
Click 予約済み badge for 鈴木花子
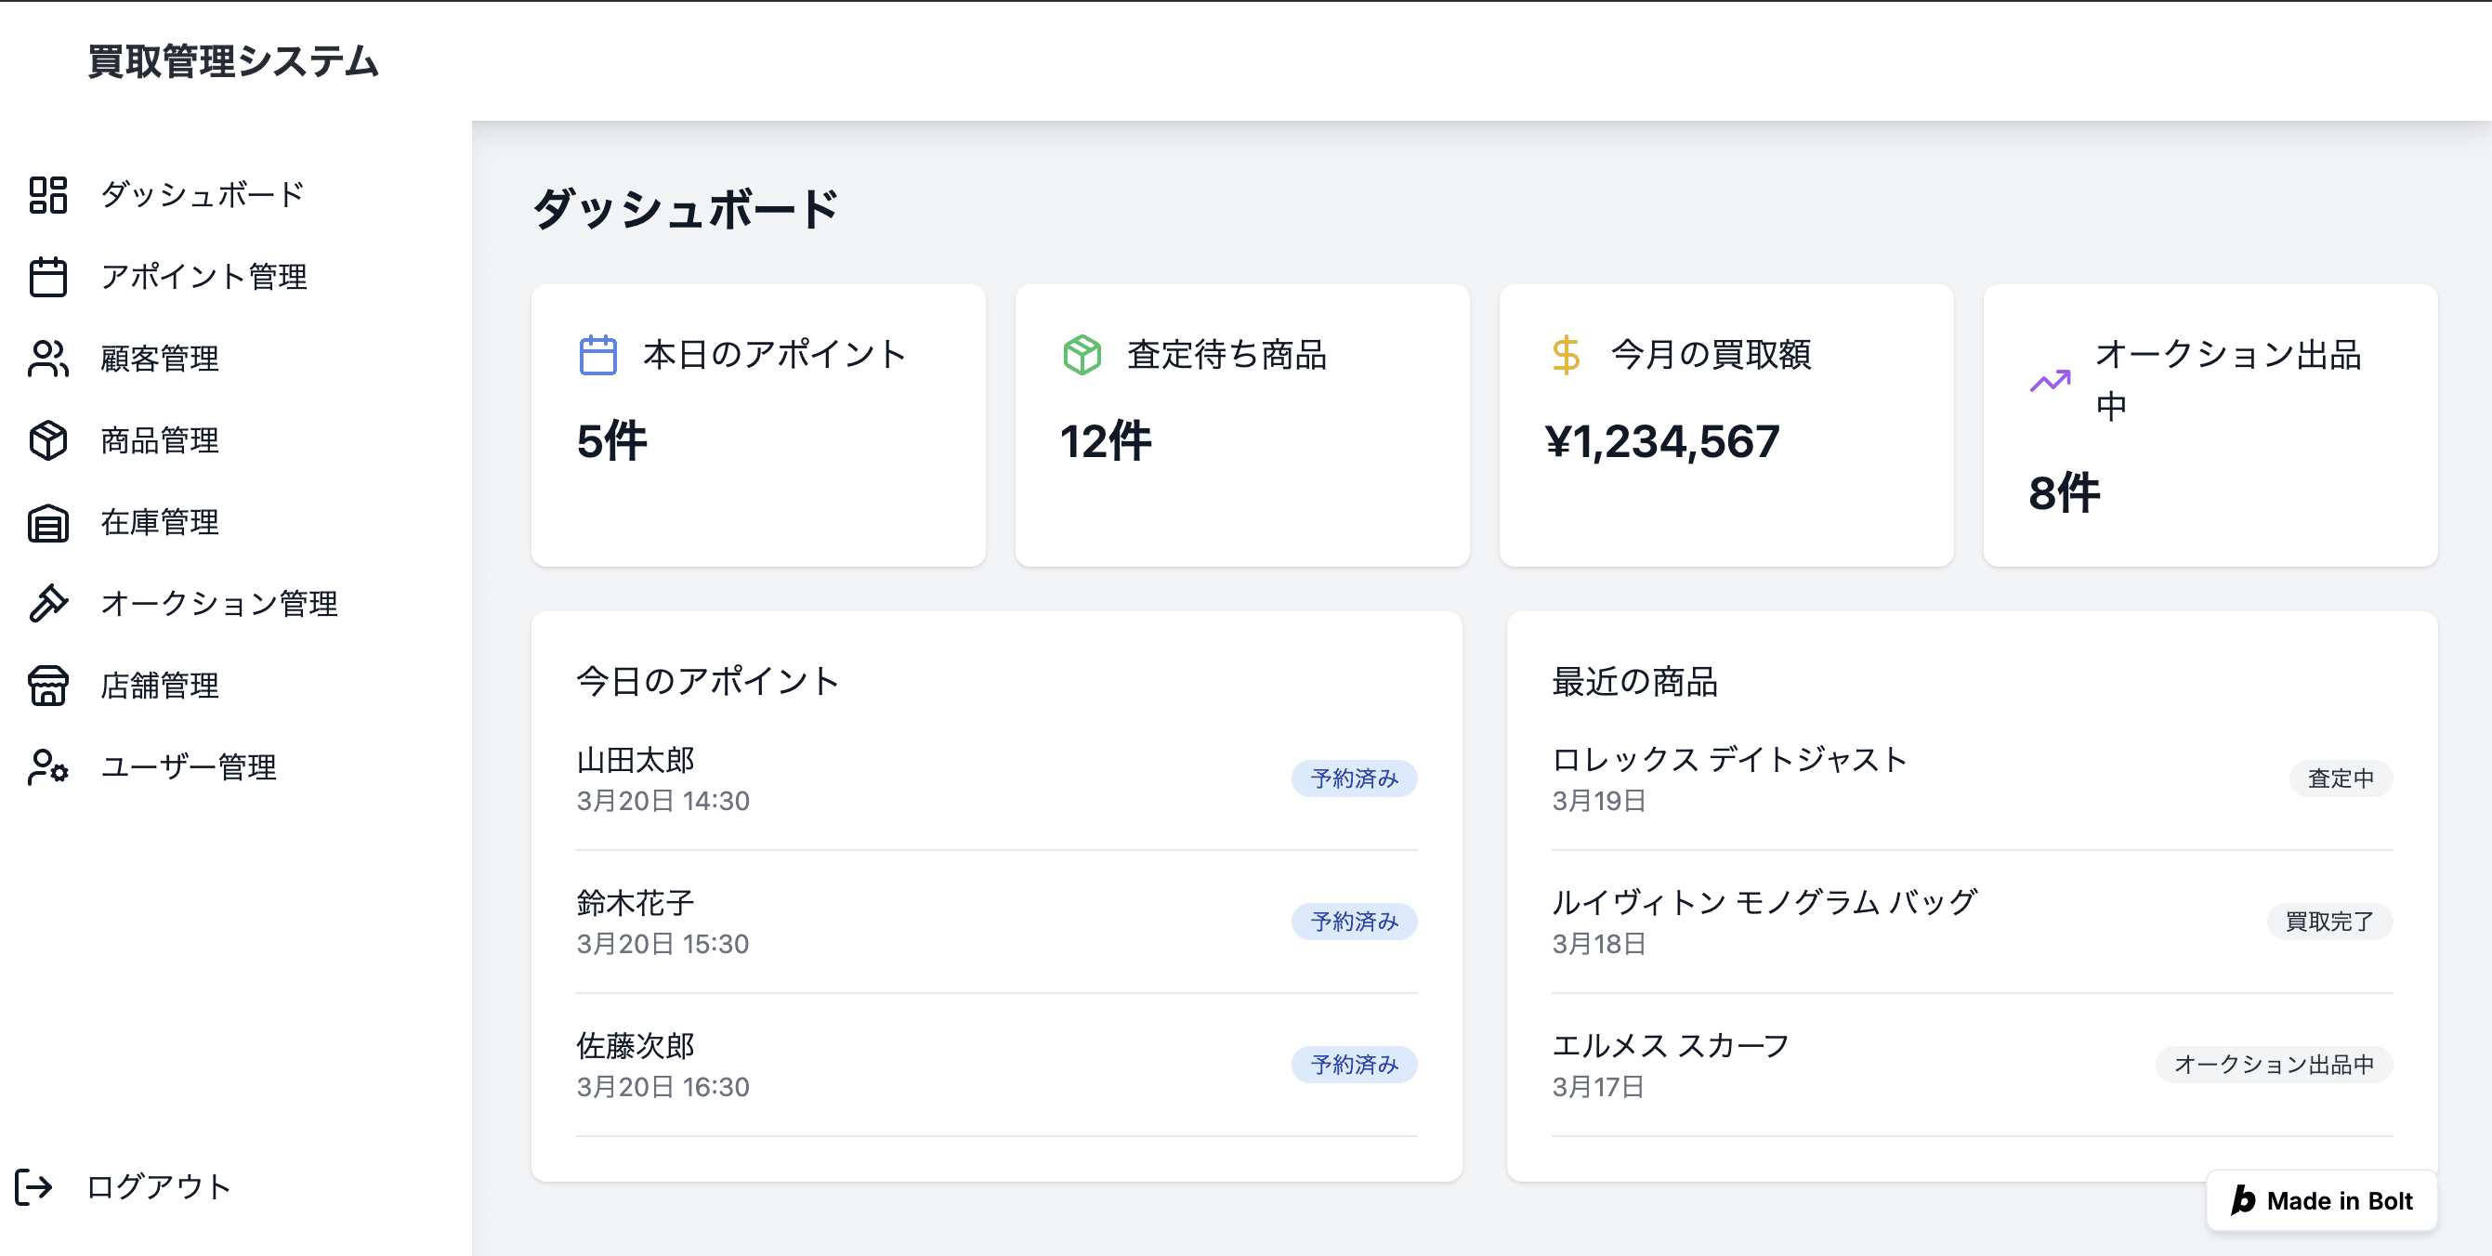(x=1354, y=922)
